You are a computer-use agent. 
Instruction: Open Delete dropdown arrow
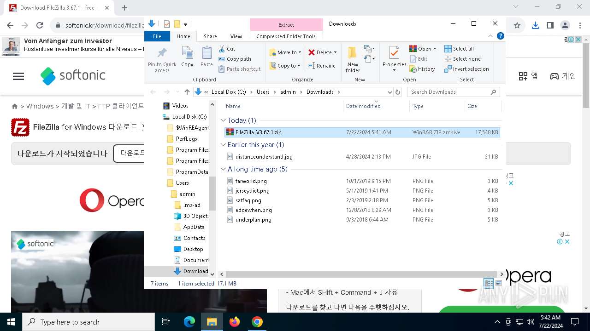335,52
